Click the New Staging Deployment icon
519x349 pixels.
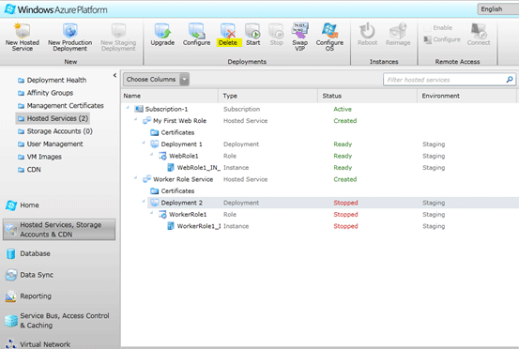click(118, 31)
